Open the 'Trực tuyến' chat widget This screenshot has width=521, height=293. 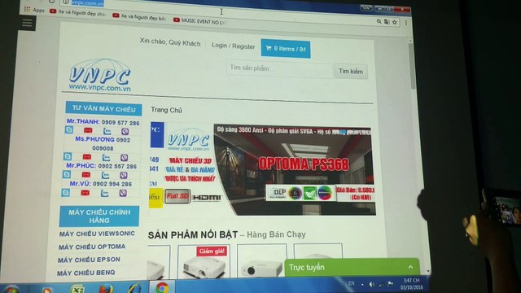tap(352, 267)
